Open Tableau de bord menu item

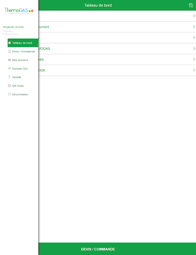[x=23, y=43]
